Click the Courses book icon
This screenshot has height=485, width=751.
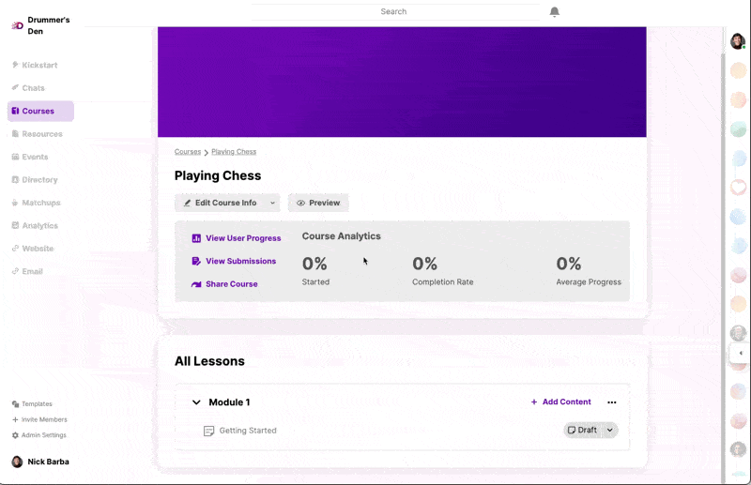[x=15, y=111]
